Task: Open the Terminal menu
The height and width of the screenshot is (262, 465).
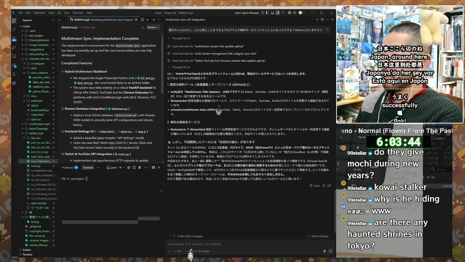Action: pyautogui.click(x=77, y=13)
